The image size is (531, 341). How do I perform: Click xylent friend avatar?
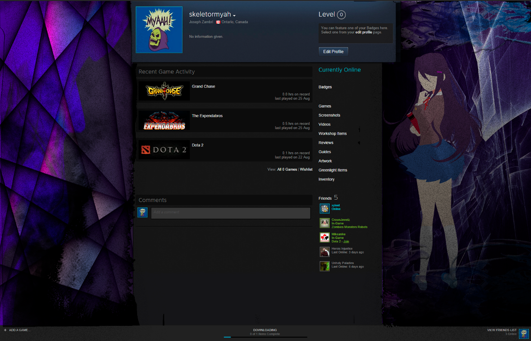click(325, 208)
